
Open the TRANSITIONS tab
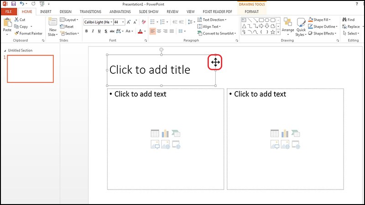click(90, 11)
